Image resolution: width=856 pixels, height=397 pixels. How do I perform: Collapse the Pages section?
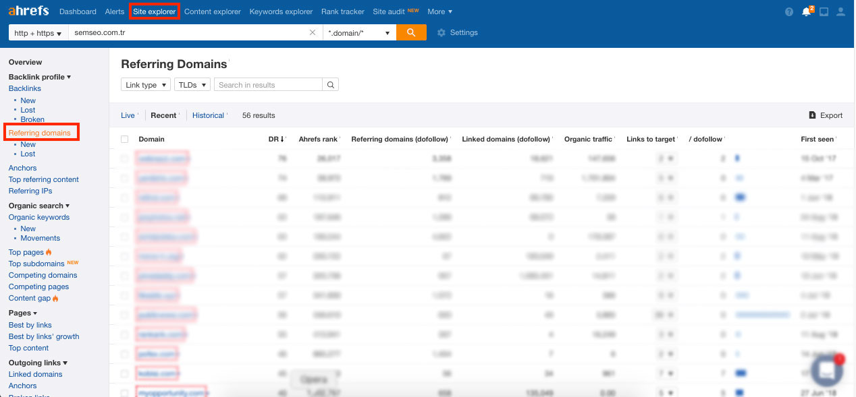click(22, 313)
